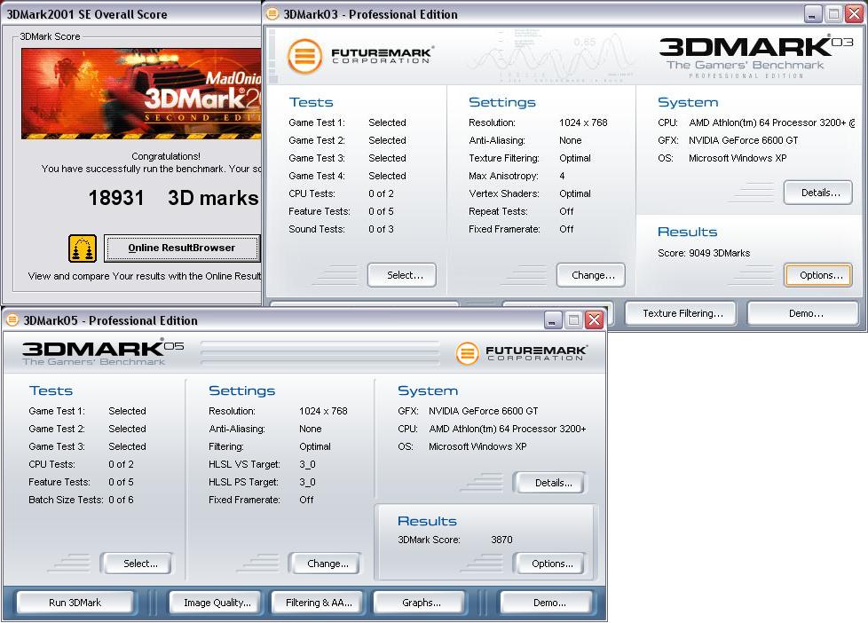Click Change... under Settings in 3DMark05
The height and width of the screenshot is (623, 868).
(x=325, y=564)
